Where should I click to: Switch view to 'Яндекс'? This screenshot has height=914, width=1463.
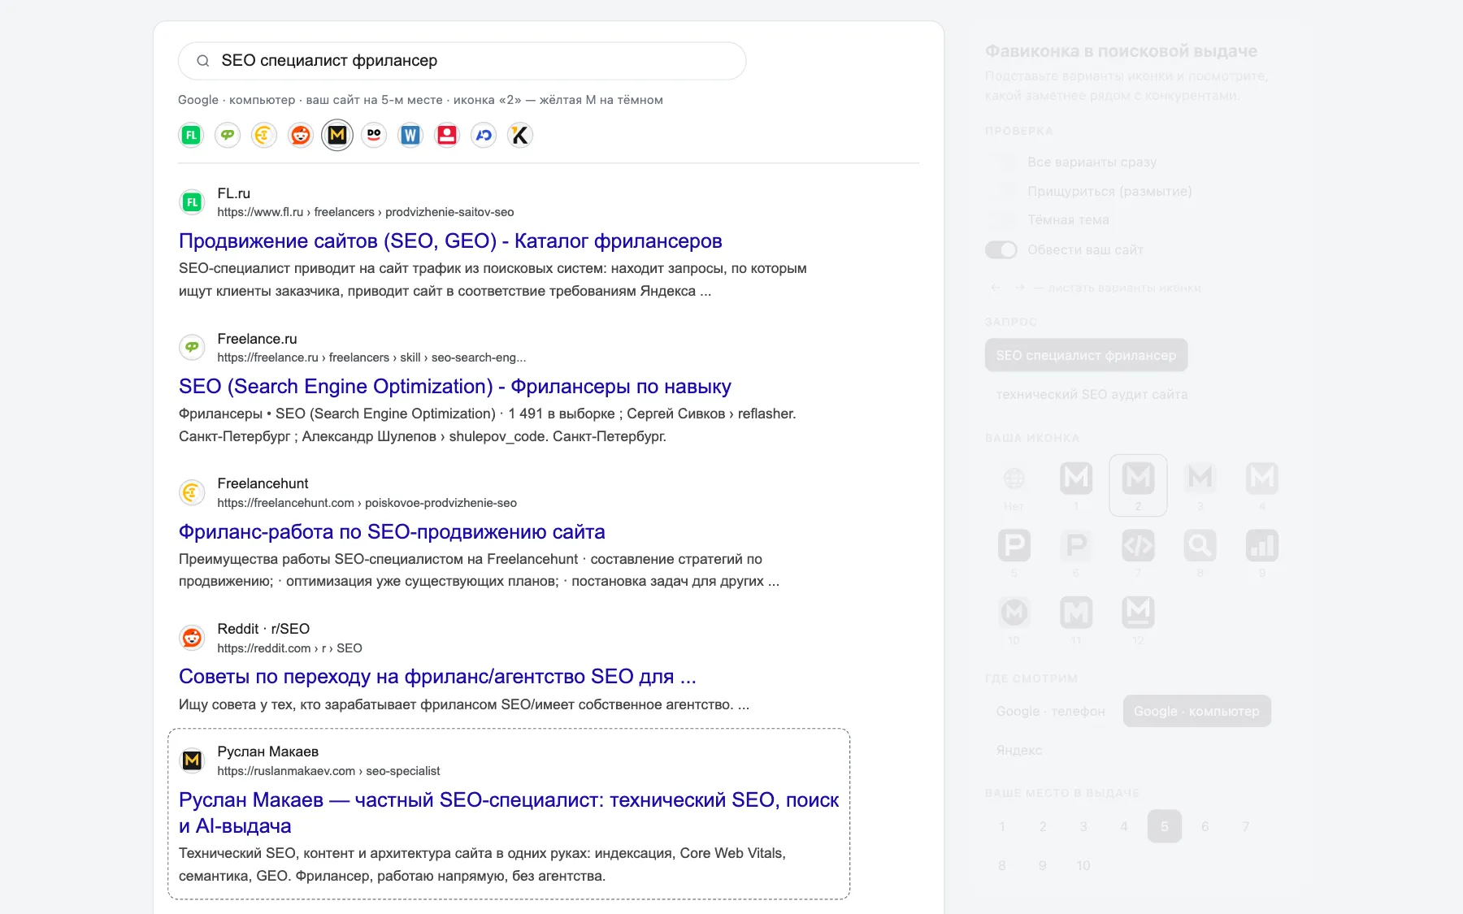1018,750
